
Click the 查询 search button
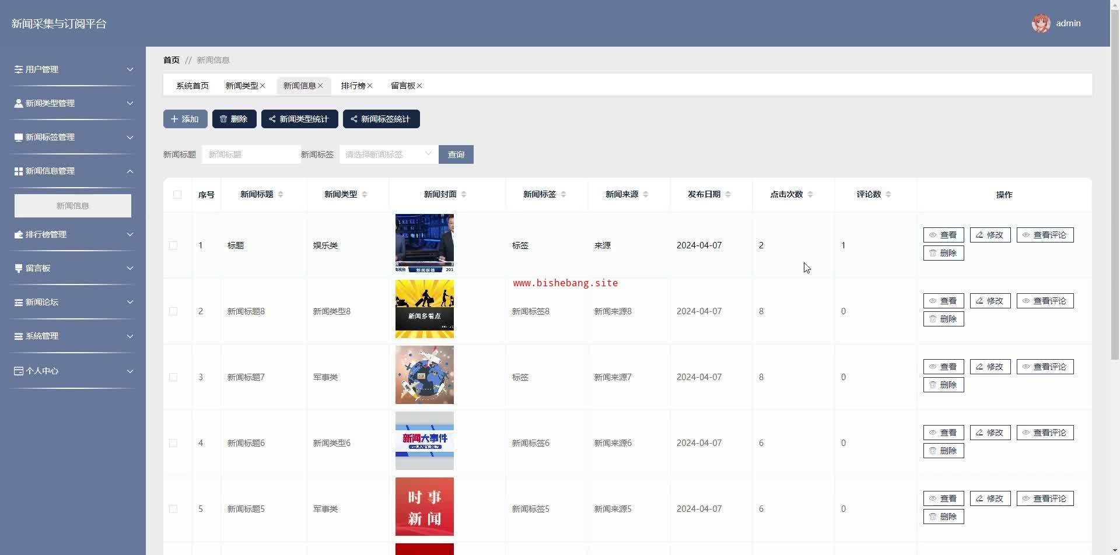[x=456, y=154]
